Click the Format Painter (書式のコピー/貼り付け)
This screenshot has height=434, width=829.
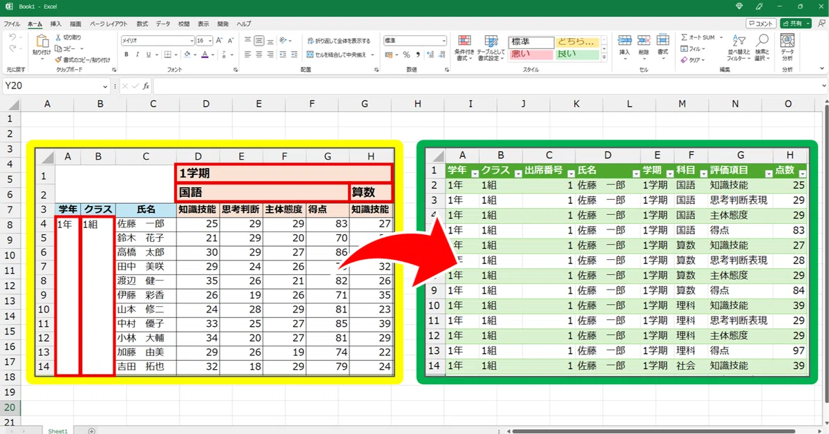pyautogui.click(x=83, y=59)
